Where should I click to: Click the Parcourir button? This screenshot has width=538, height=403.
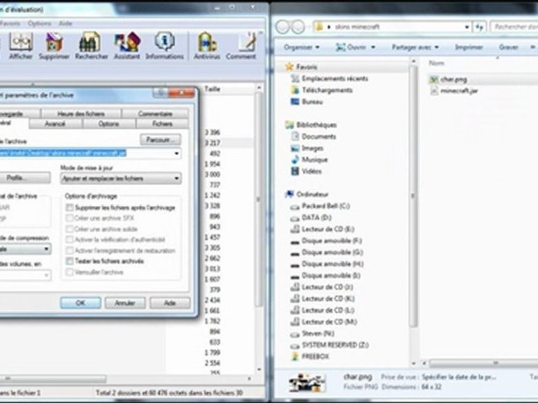click(x=161, y=139)
